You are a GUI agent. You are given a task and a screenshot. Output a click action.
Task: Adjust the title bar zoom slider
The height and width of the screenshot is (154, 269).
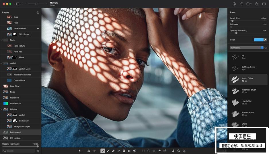(36, 4)
